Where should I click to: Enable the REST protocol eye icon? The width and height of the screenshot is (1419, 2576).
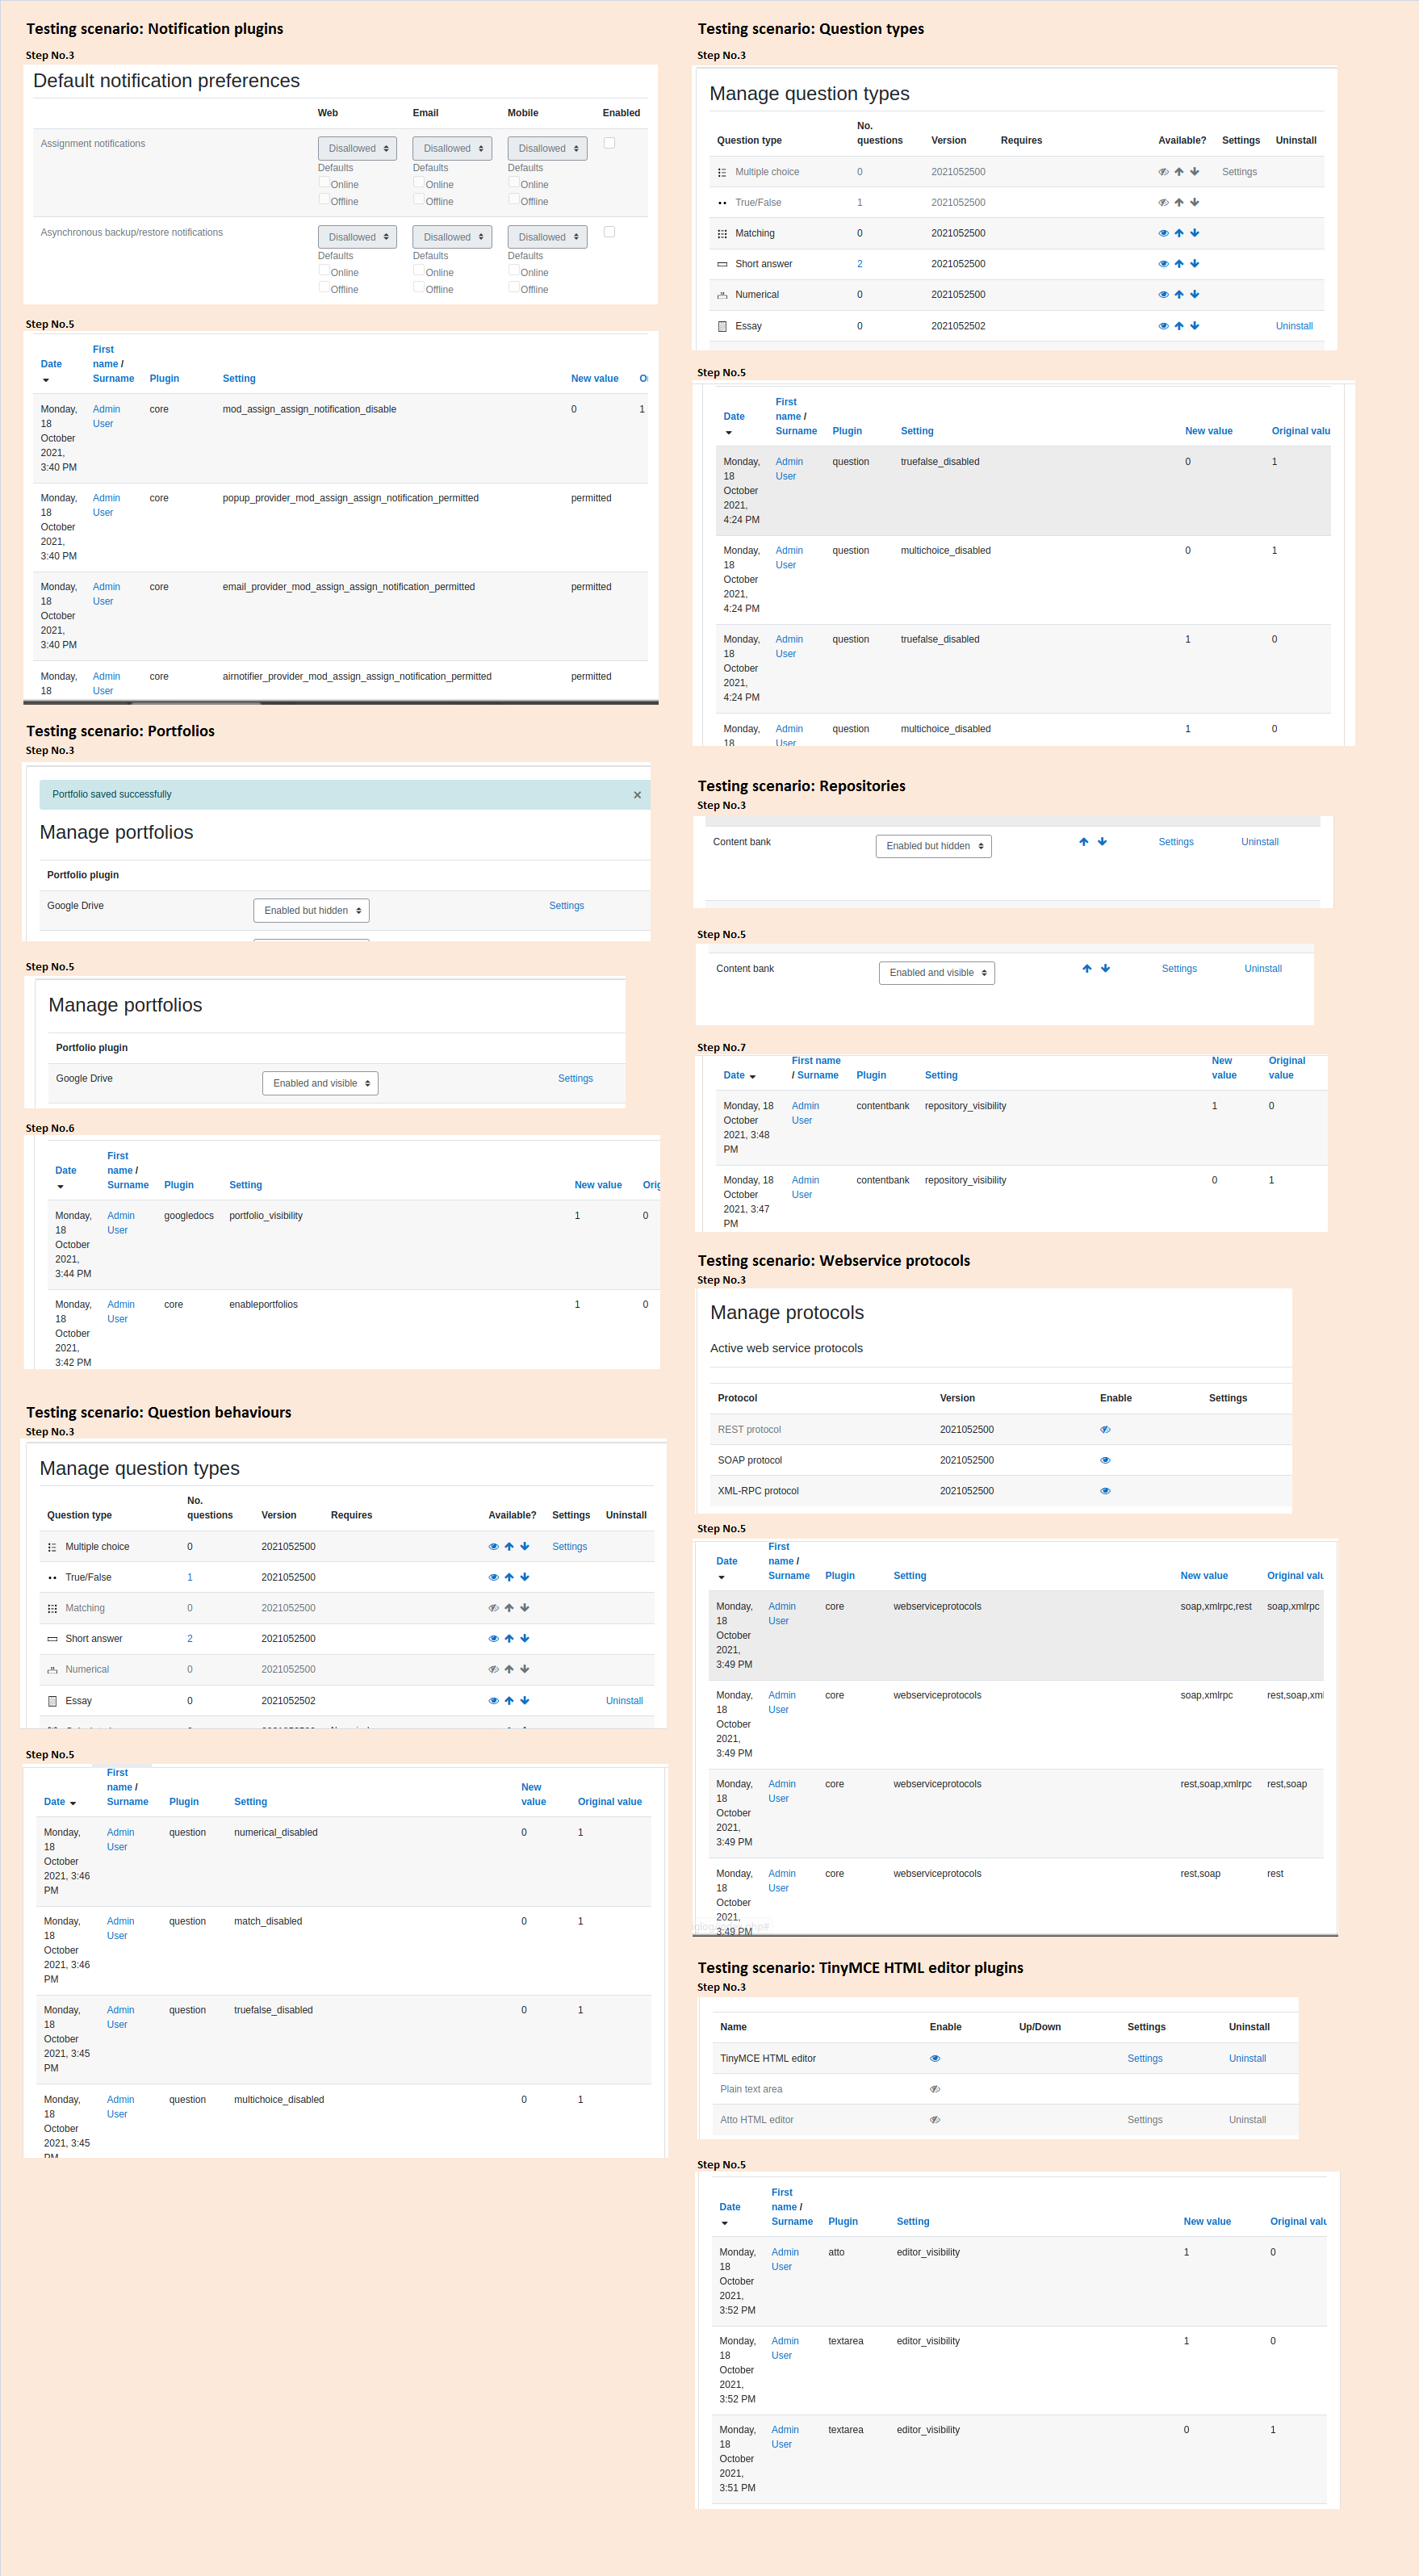(1105, 1430)
